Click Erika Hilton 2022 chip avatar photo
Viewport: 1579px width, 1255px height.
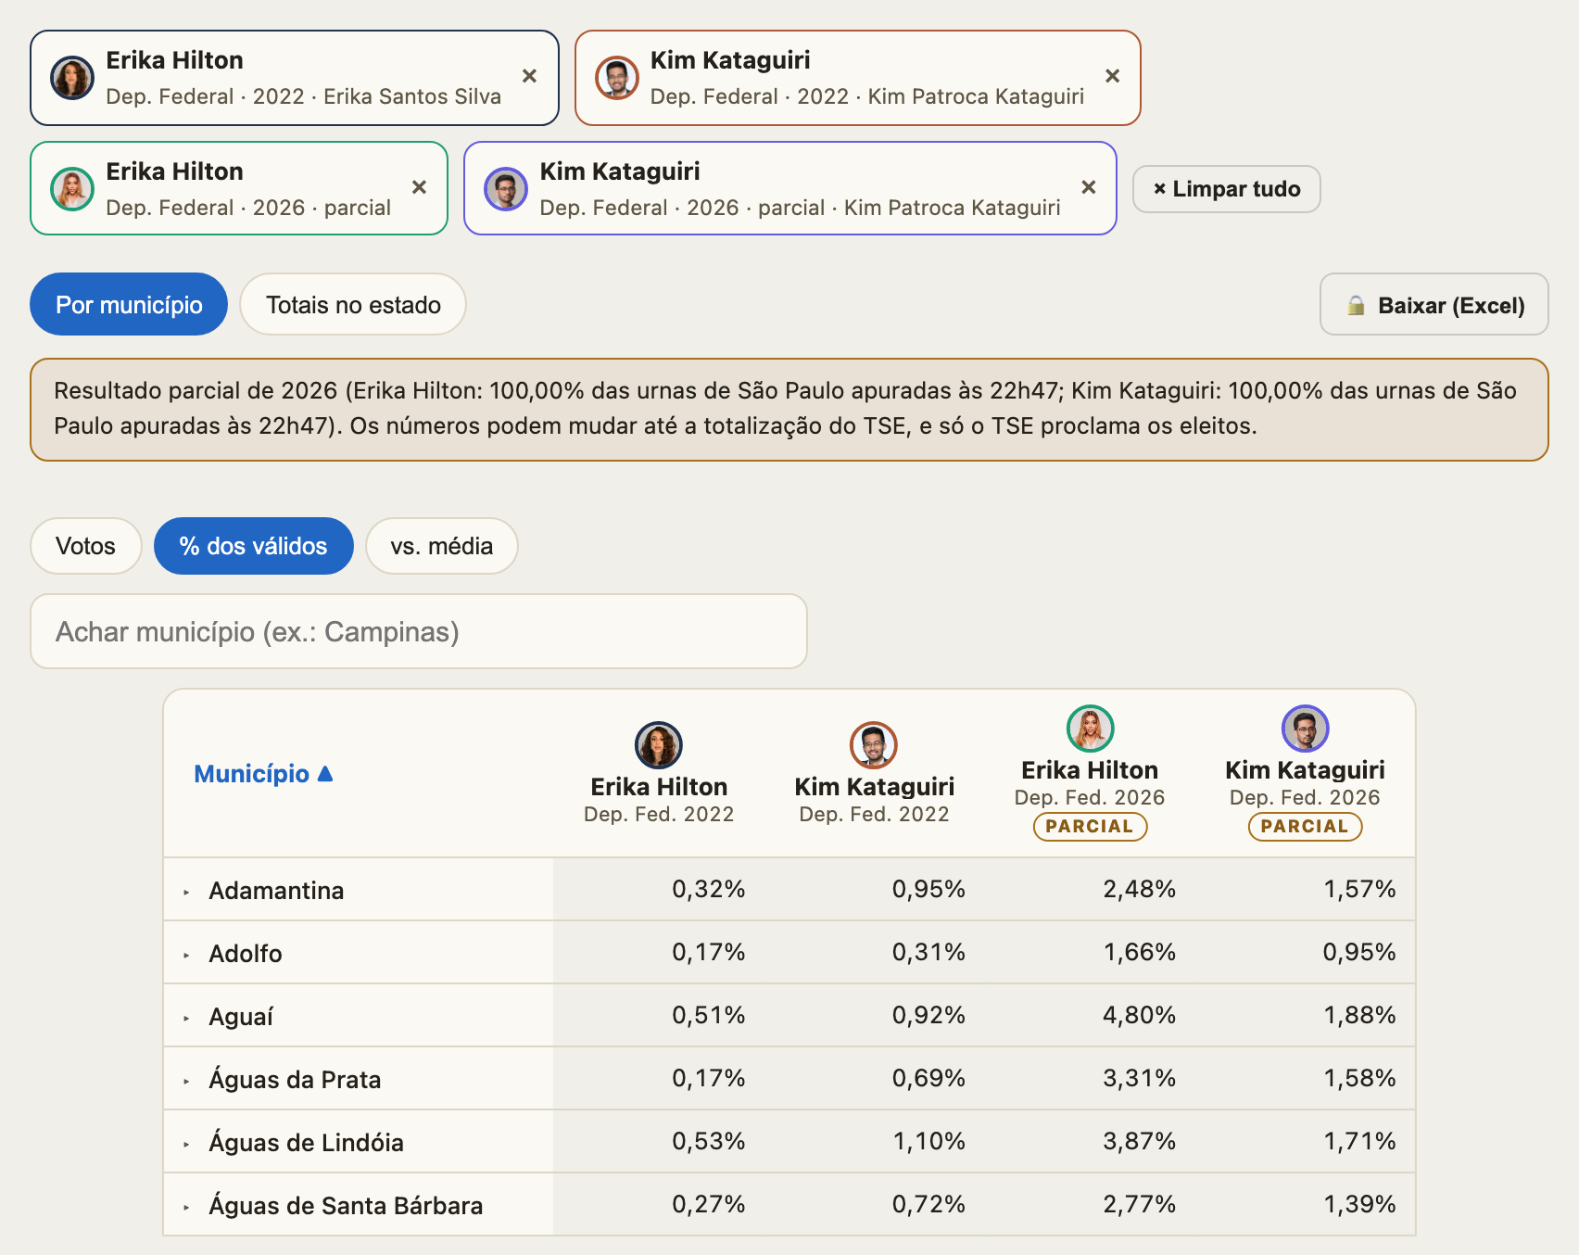point(72,78)
